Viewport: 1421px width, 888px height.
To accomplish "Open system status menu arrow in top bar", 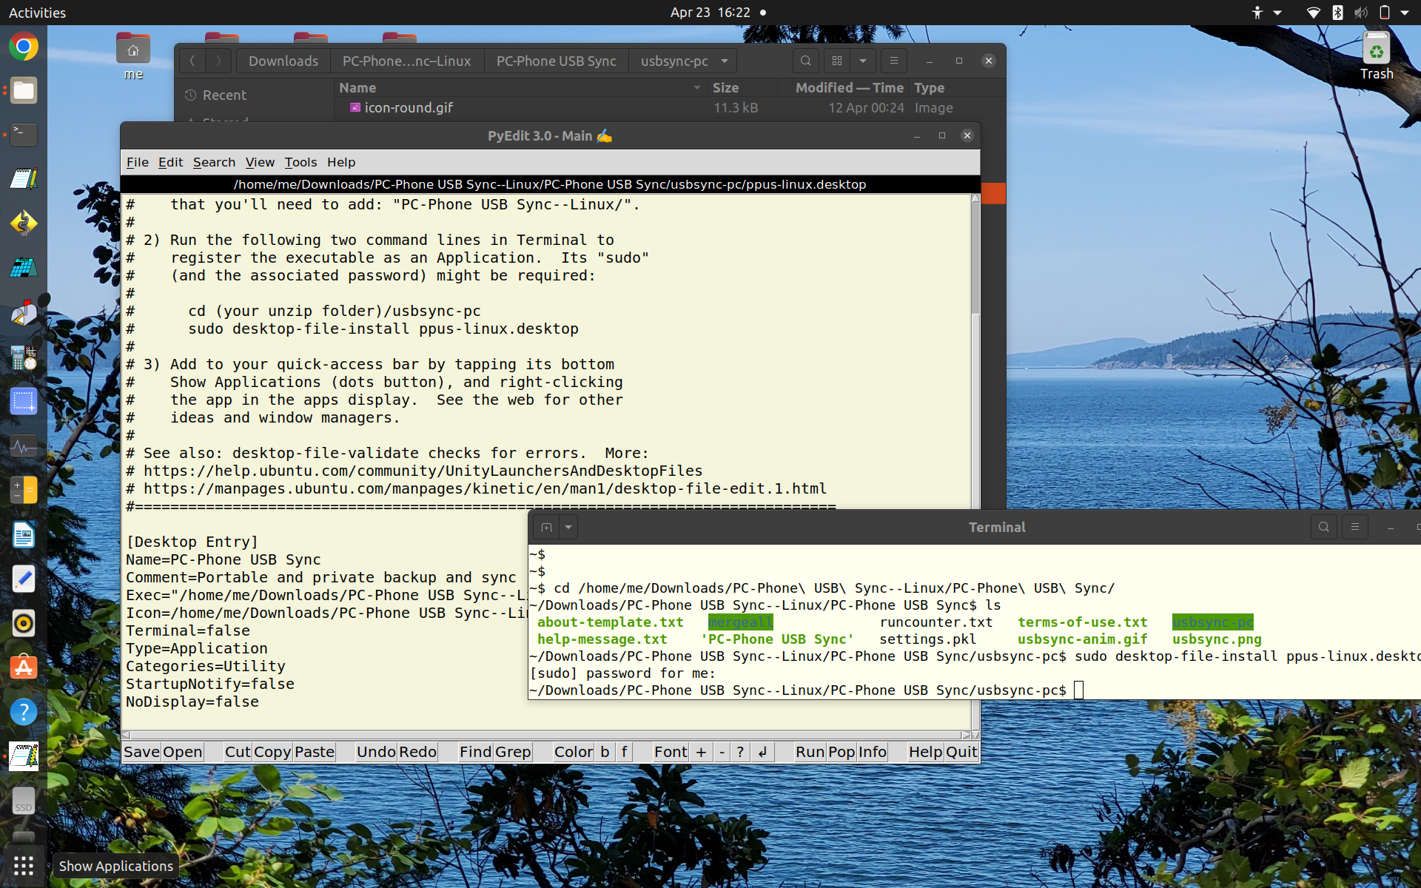I will pyautogui.click(x=1405, y=13).
